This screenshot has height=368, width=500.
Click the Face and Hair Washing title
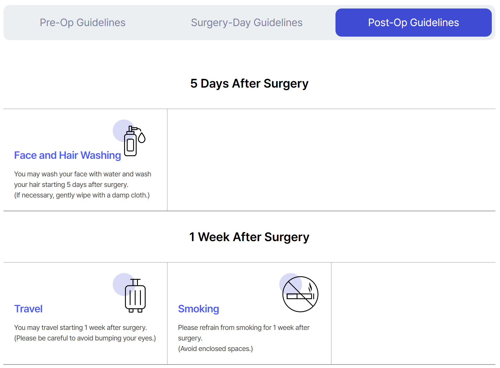point(68,155)
